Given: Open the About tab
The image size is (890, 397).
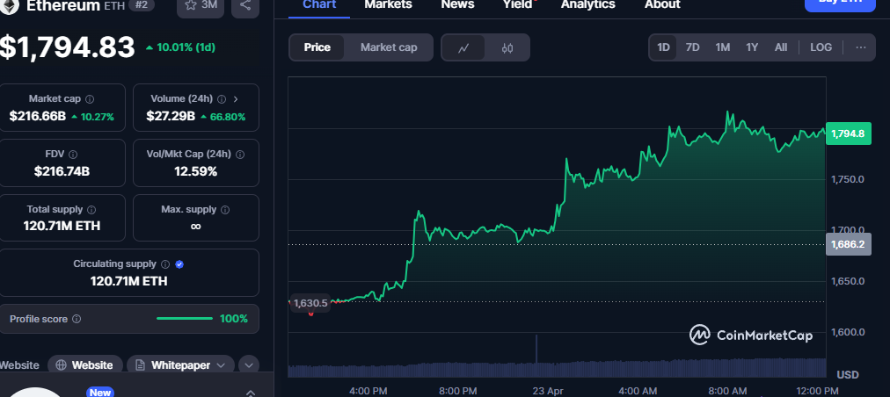Looking at the screenshot, I should point(662,5).
